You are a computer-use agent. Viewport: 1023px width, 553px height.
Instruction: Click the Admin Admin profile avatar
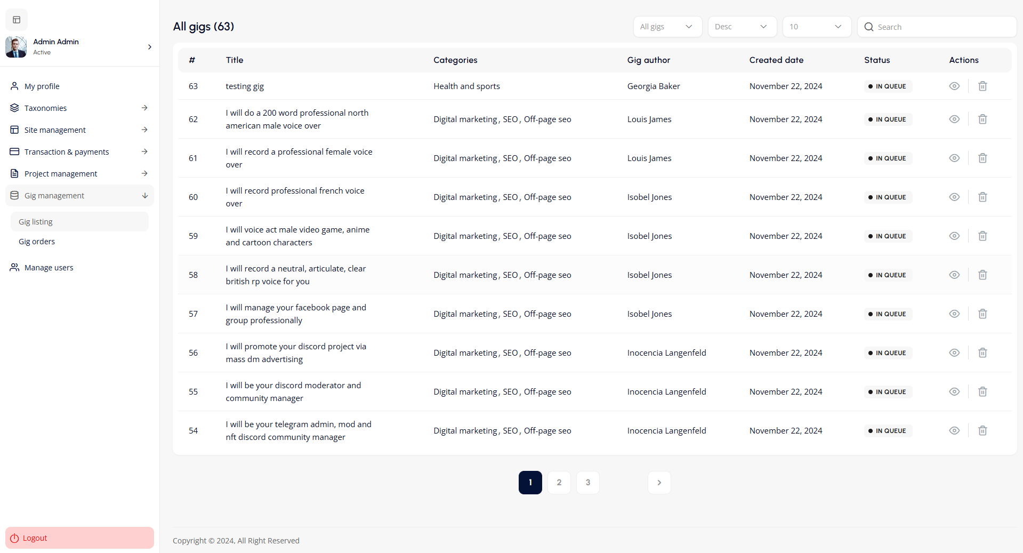click(x=16, y=47)
